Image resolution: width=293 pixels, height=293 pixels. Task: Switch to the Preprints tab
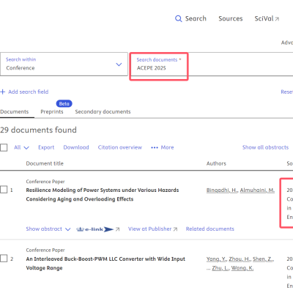point(52,111)
